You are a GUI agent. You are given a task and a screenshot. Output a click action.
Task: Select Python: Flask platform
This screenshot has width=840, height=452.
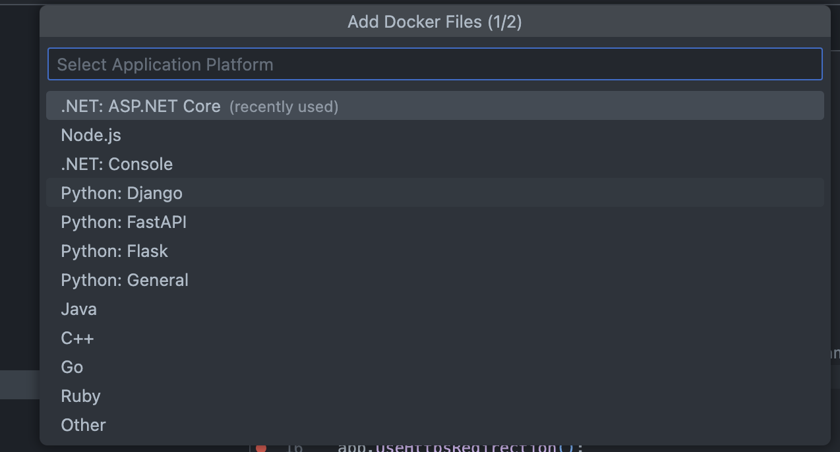coord(114,251)
